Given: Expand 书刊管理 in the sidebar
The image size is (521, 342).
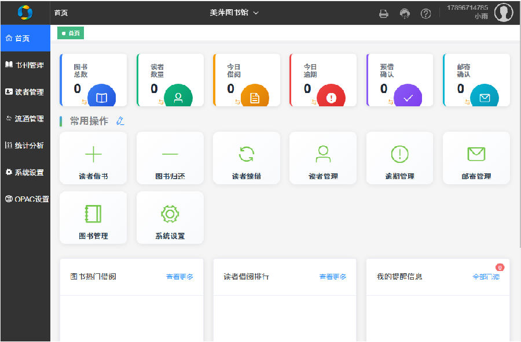Looking at the screenshot, I should point(25,65).
